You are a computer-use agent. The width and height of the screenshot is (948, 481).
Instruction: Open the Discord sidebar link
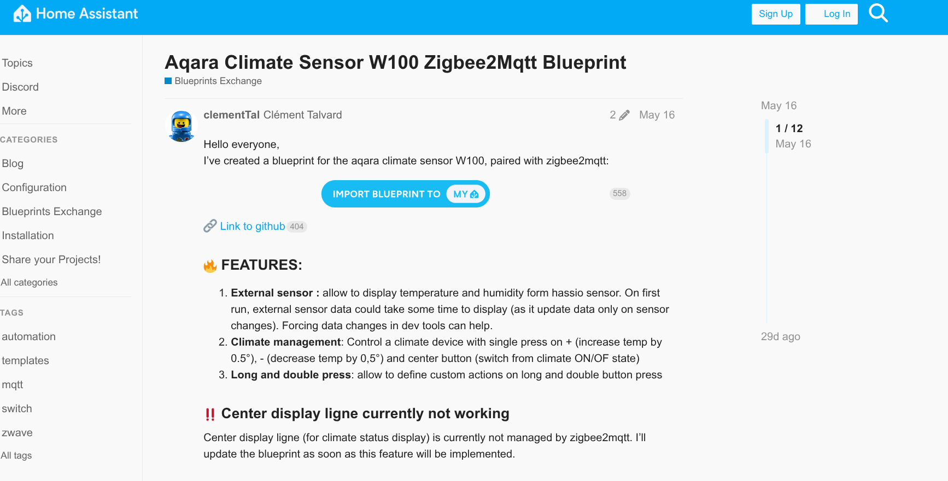(20, 87)
